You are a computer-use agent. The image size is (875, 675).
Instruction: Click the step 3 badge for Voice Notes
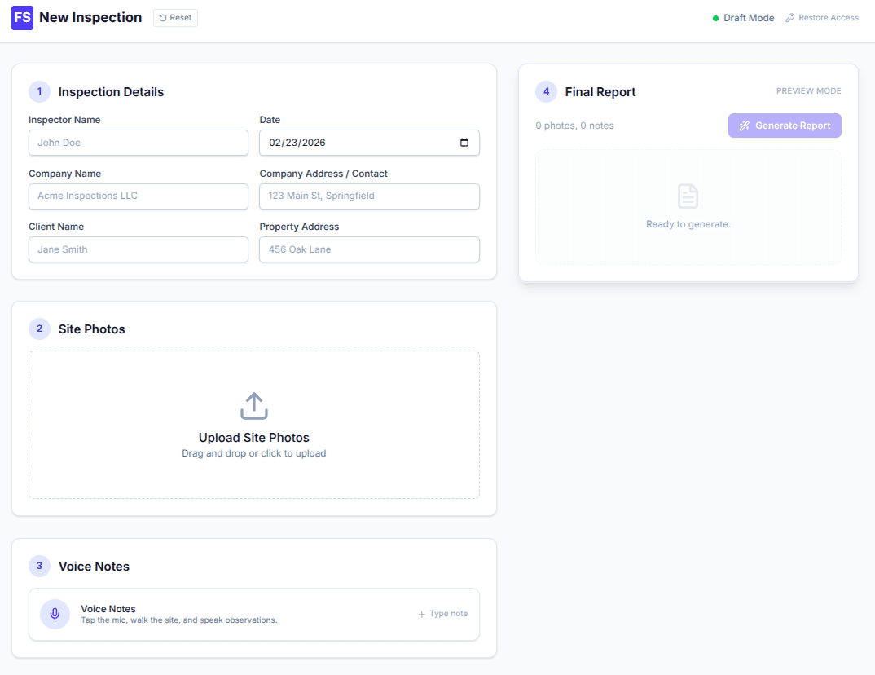pos(39,566)
